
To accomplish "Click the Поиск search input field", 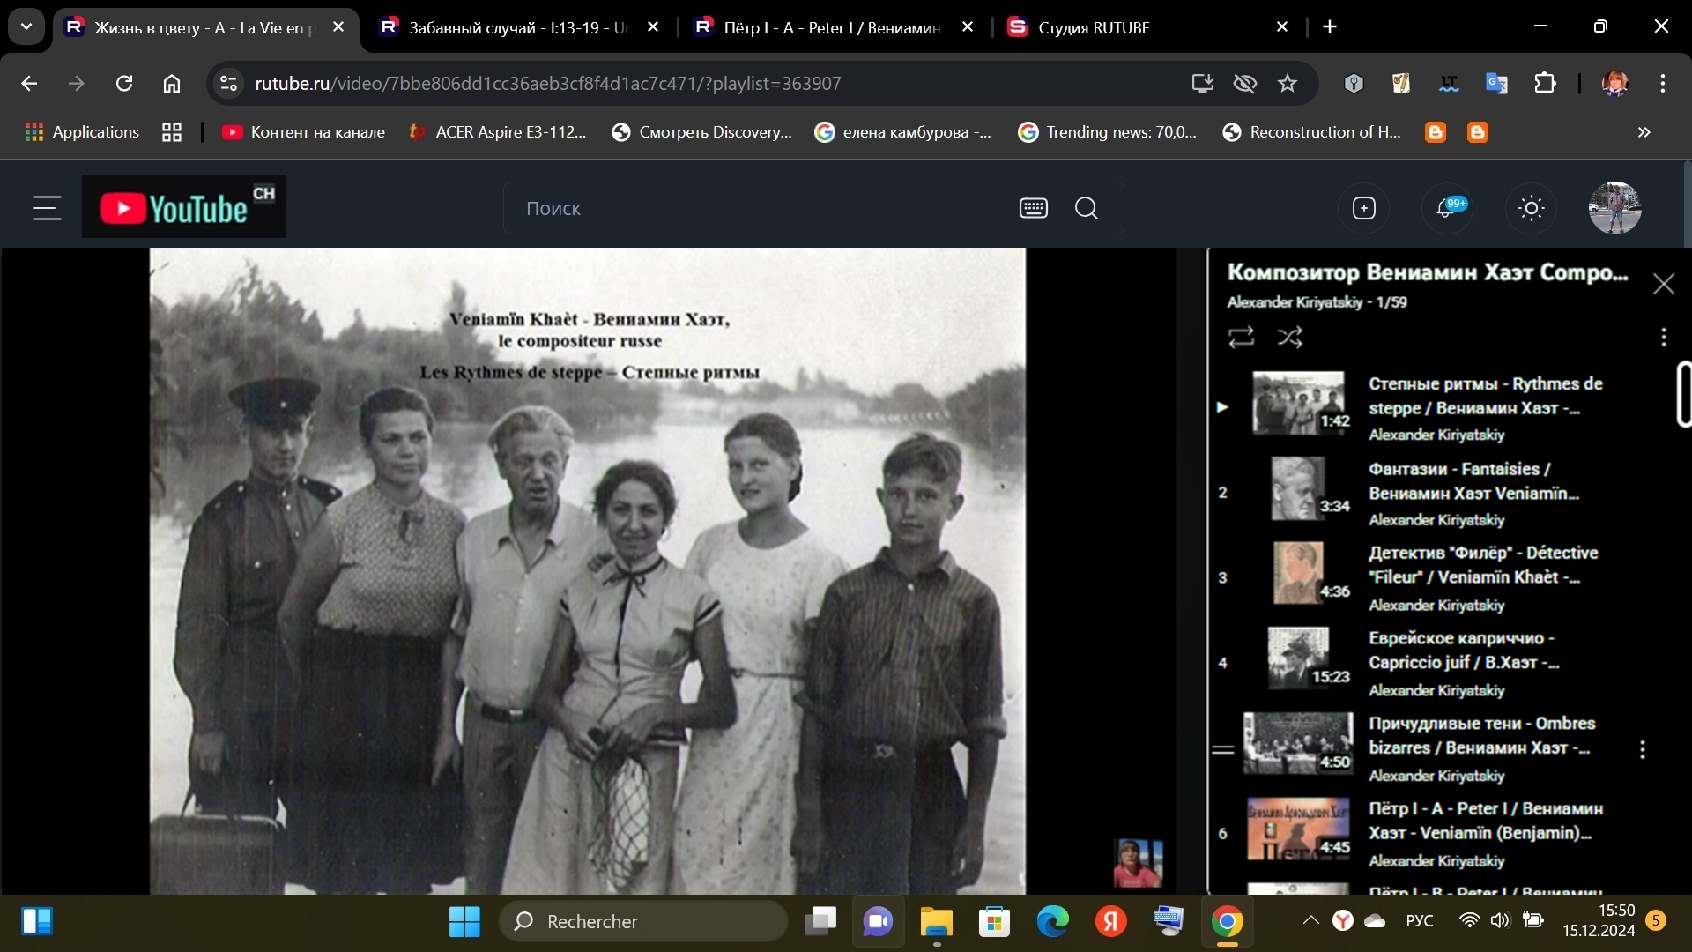I will click(758, 208).
